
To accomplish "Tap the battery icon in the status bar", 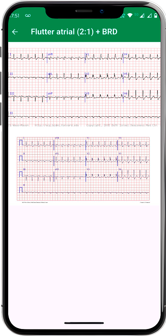I will 156,16.
